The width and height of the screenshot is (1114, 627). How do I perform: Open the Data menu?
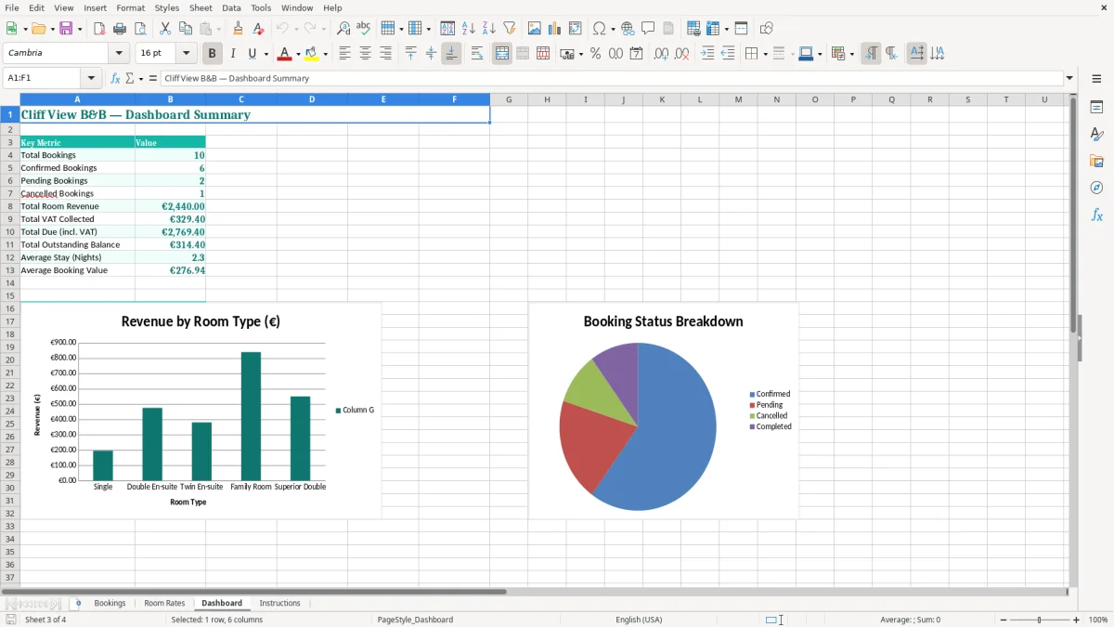(231, 7)
